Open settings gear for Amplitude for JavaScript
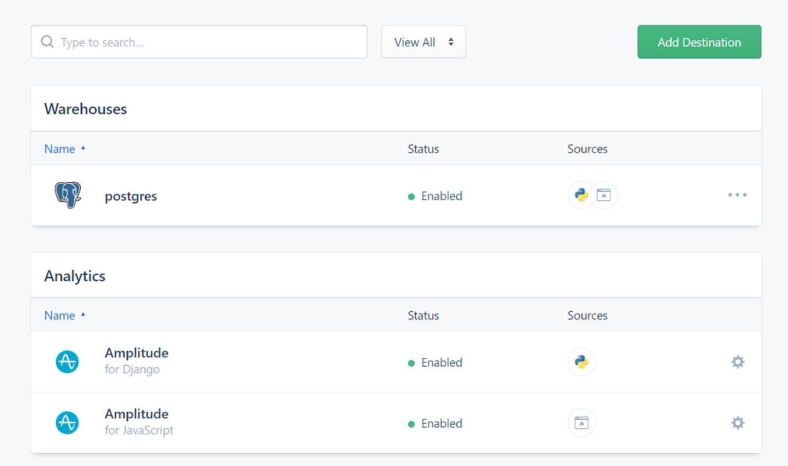Screen dimensions: 788x466 pyautogui.click(x=737, y=423)
